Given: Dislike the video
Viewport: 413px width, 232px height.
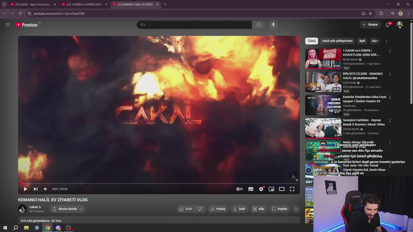Looking at the screenshot, I should coord(200,209).
